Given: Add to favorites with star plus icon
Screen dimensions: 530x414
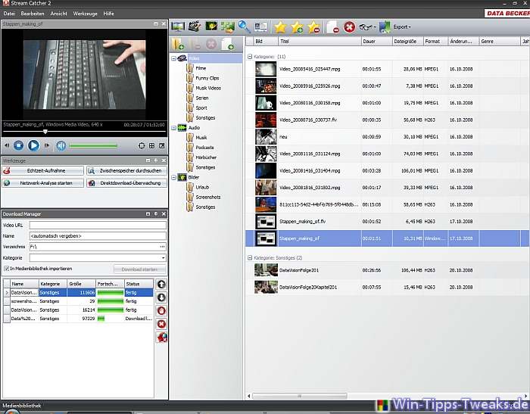Looking at the screenshot, I should point(297,27).
